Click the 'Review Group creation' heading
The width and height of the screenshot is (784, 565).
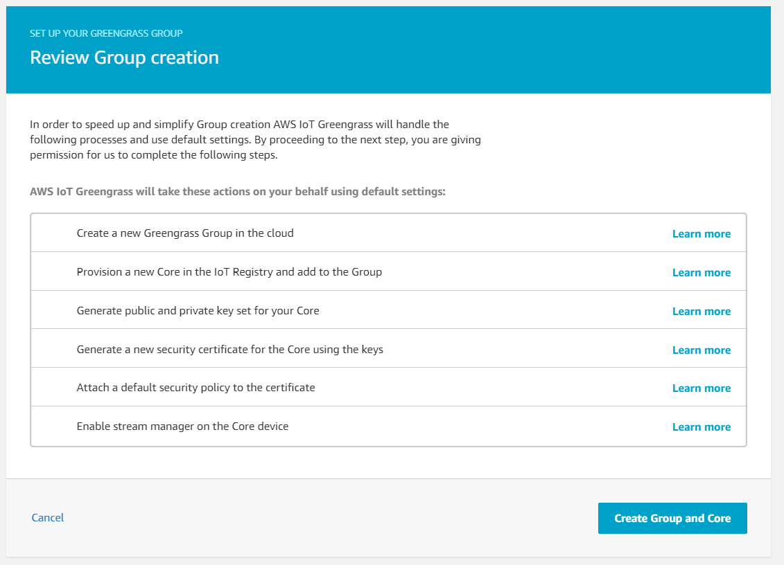(124, 57)
